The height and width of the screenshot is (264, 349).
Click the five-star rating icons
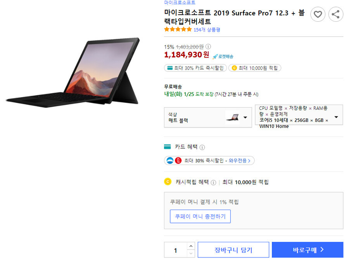(178, 29)
